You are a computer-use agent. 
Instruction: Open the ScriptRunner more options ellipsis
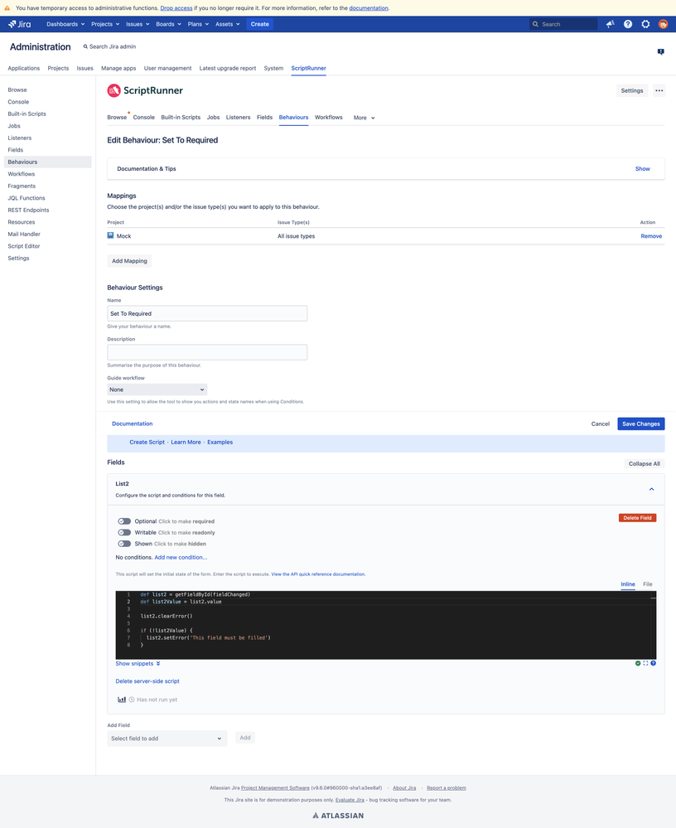click(x=659, y=90)
